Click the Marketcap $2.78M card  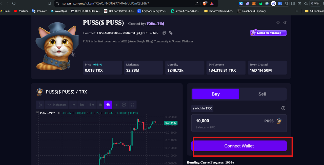coord(144,68)
